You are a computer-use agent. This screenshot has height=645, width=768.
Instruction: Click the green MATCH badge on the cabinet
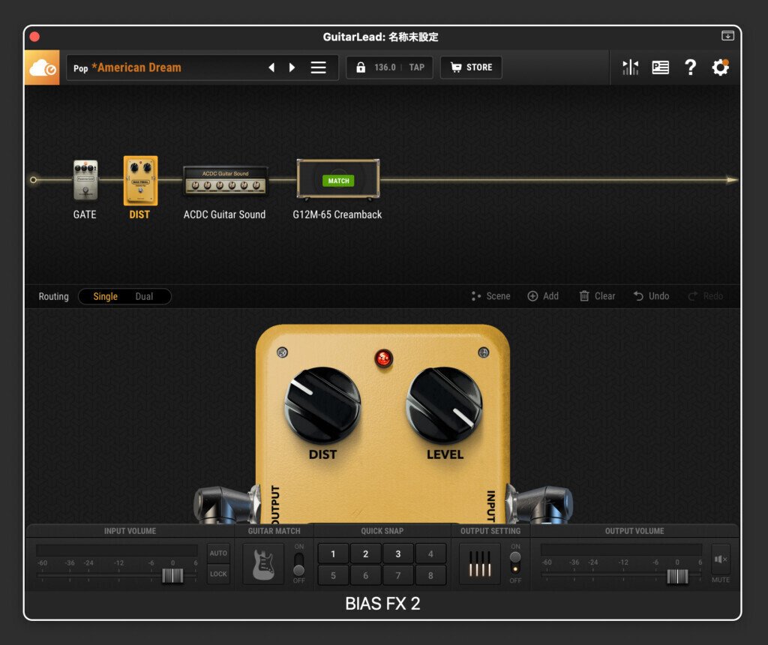click(338, 181)
